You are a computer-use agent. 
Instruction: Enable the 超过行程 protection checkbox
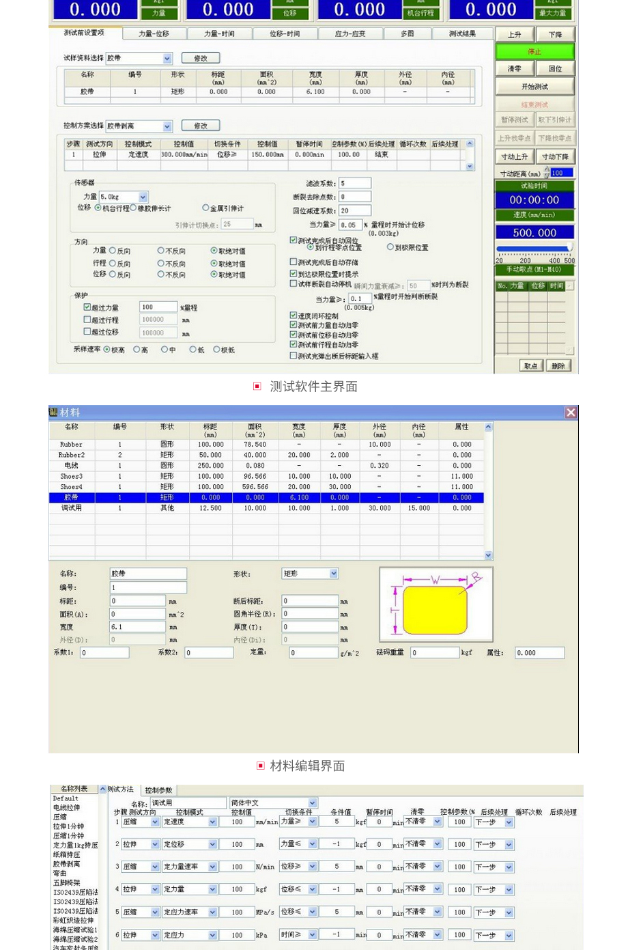(87, 320)
